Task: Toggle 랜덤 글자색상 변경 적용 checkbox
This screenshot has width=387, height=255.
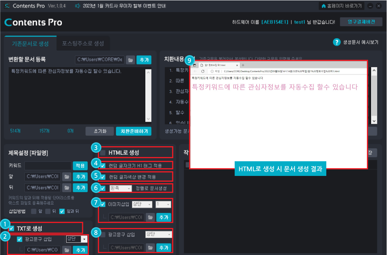Action: point(103,177)
